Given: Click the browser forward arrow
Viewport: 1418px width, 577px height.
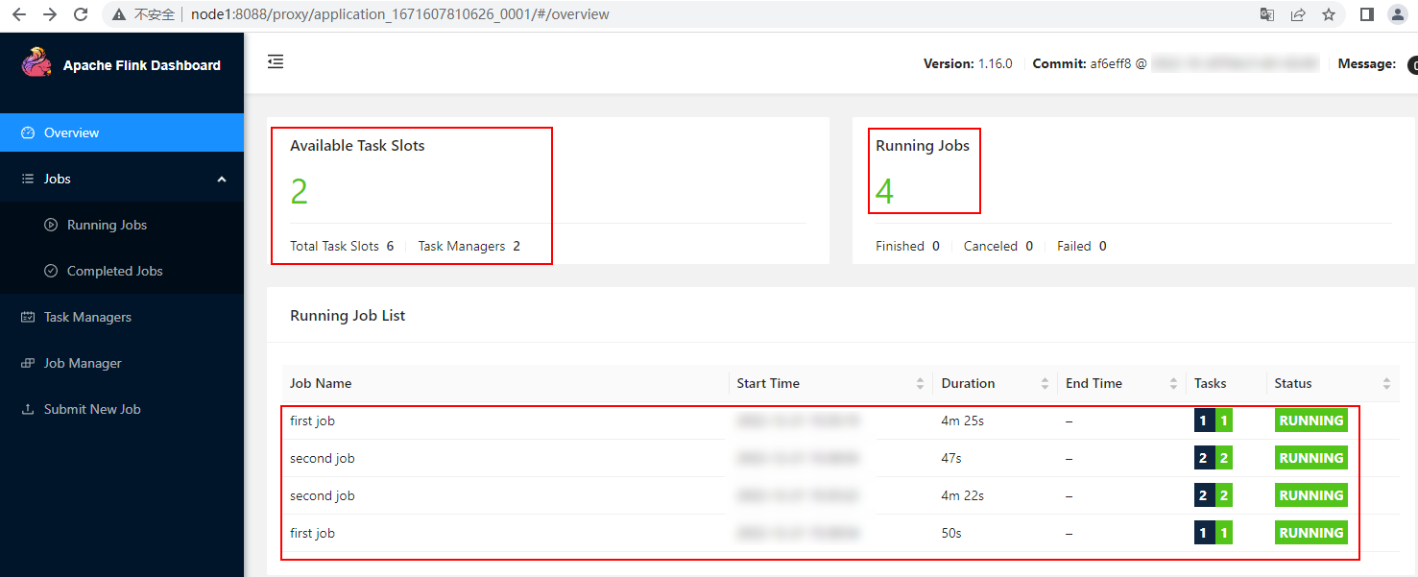Looking at the screenshot, I should [x=50, y=14].
